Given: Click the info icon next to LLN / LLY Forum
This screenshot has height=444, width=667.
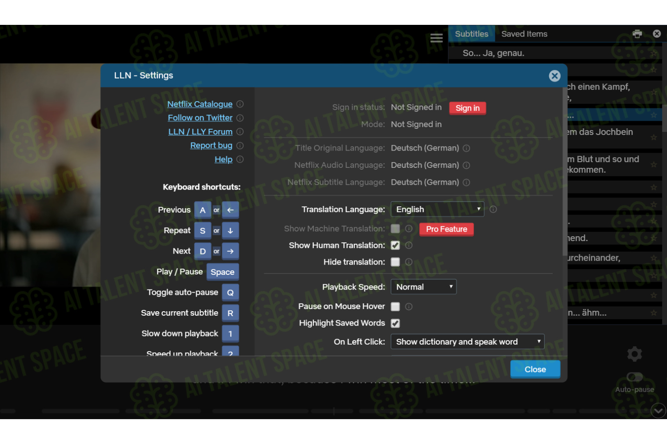Looking at the screenshot, I should coord(240,131).
